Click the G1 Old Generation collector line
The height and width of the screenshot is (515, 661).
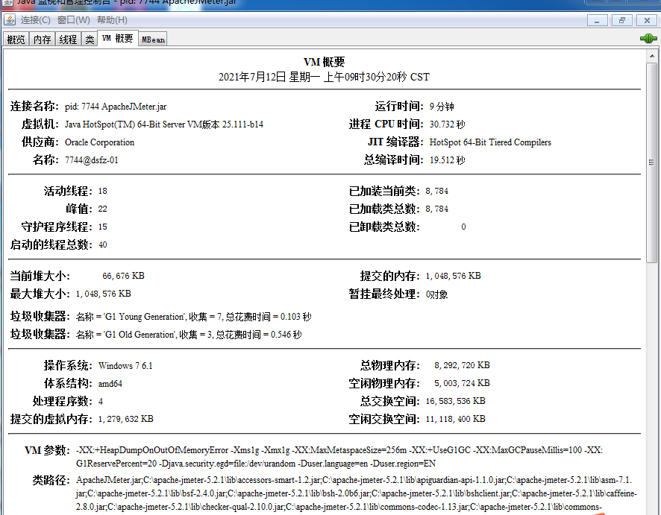189,335
